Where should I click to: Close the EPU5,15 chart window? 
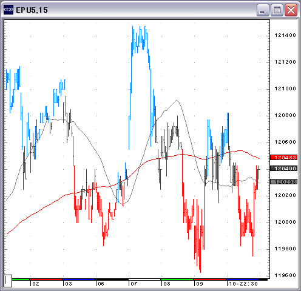click(x=291, y=10)
